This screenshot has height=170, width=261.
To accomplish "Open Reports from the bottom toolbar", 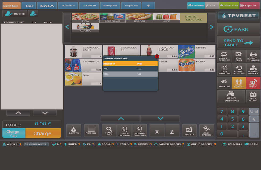I will coord(189,130).
